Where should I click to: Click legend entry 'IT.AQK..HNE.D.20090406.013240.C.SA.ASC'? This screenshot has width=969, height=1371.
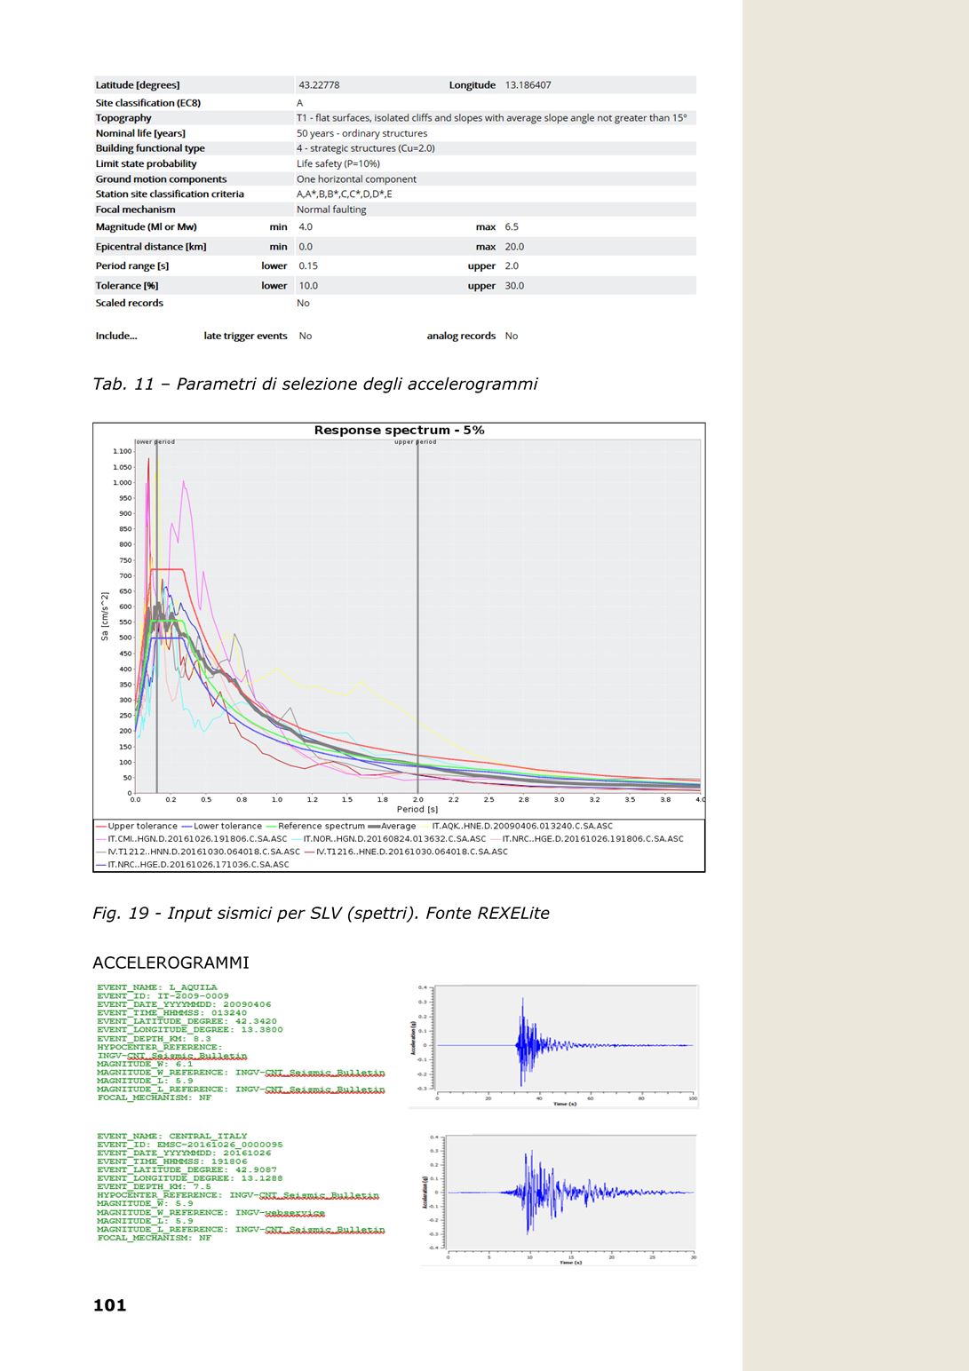pos(516,827)
